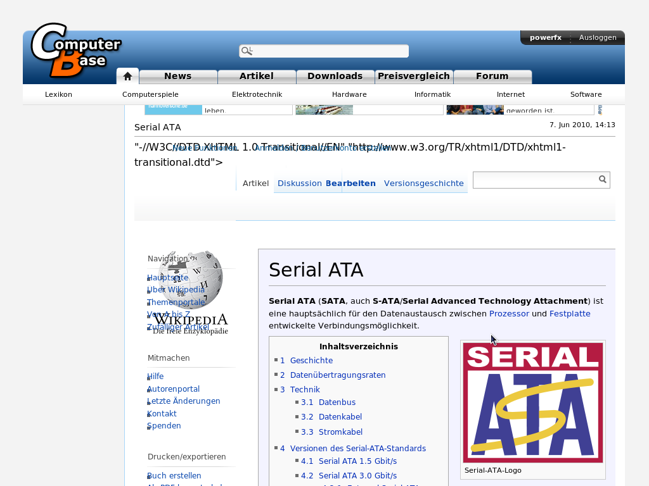Select the Hardware category
This screenshot has height=486, width=649.
(349, 95)
